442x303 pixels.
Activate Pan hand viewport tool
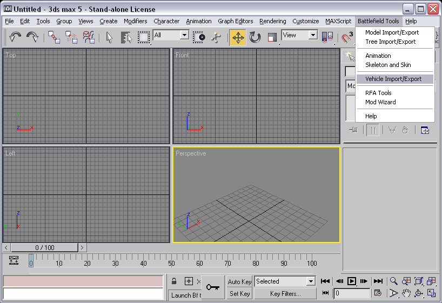(406, 293)
